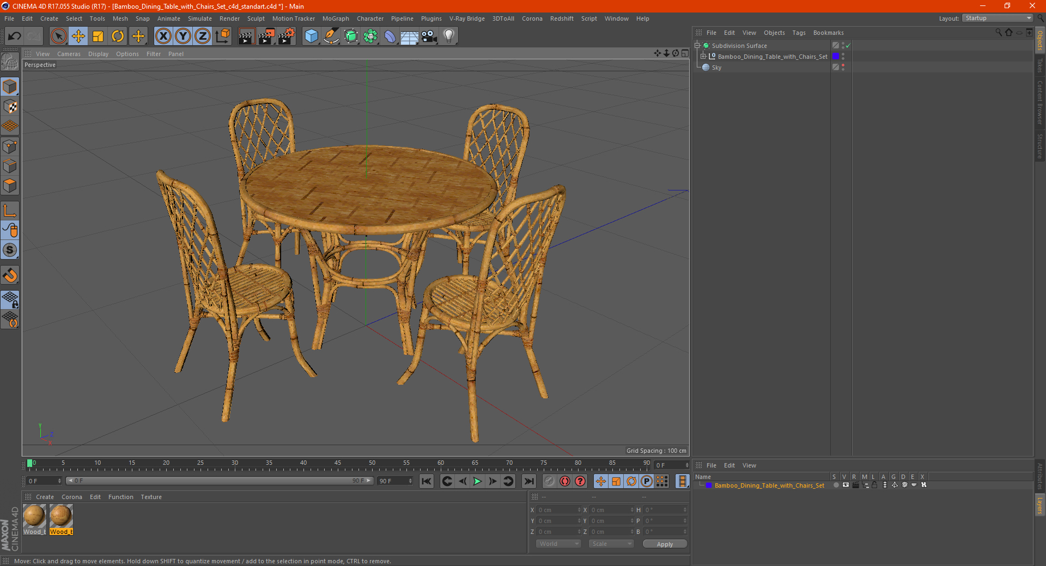Open the MoGraph array flower icon
Viewport: 1046px width, 566px height.
370,36
